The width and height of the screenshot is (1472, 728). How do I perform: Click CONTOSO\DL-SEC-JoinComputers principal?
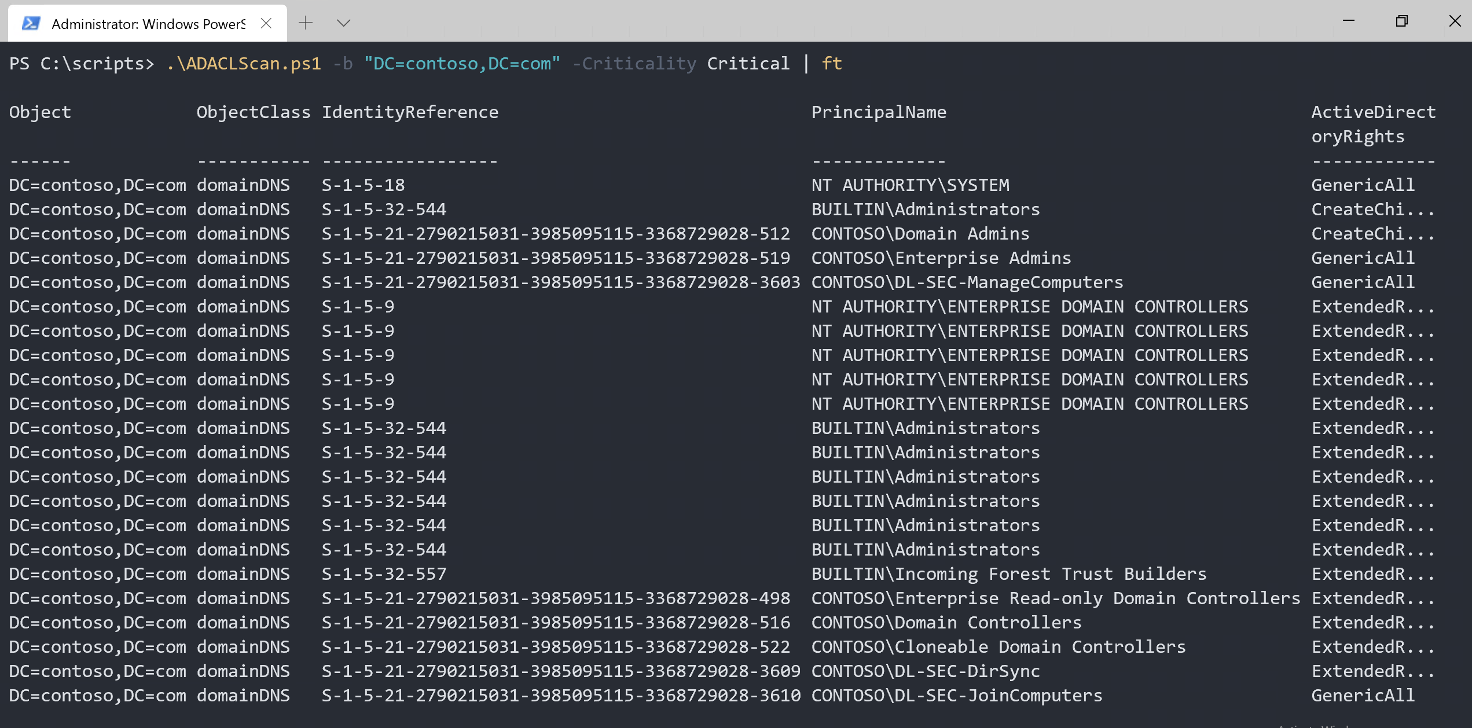click(x=957, y=695)
